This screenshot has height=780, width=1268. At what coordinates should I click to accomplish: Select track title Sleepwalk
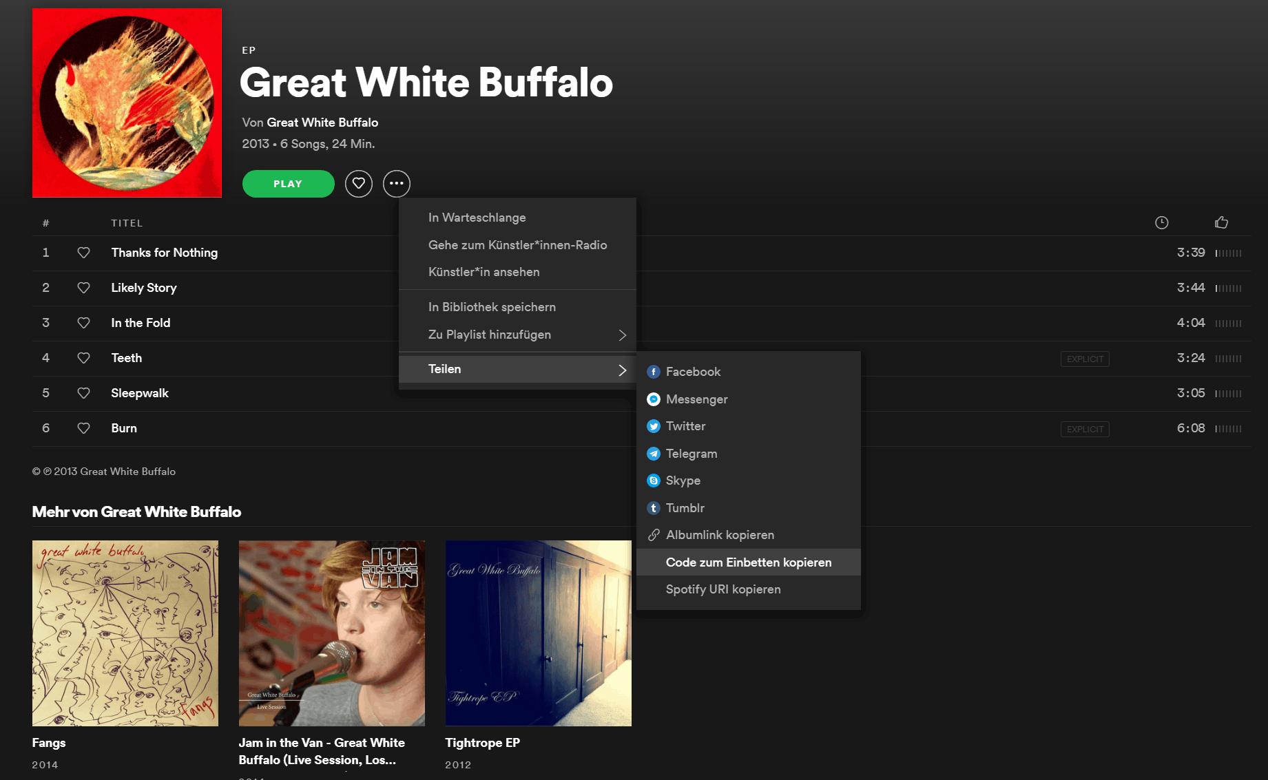[x=140, y=393]
